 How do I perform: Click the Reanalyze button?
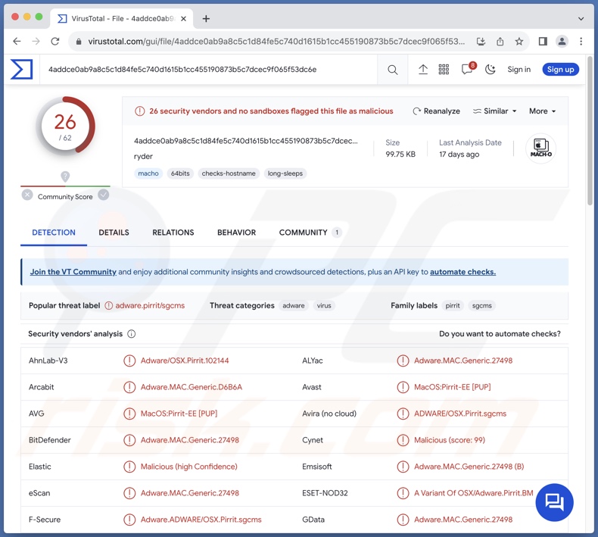pyautogui.click(x=436, y=111)
